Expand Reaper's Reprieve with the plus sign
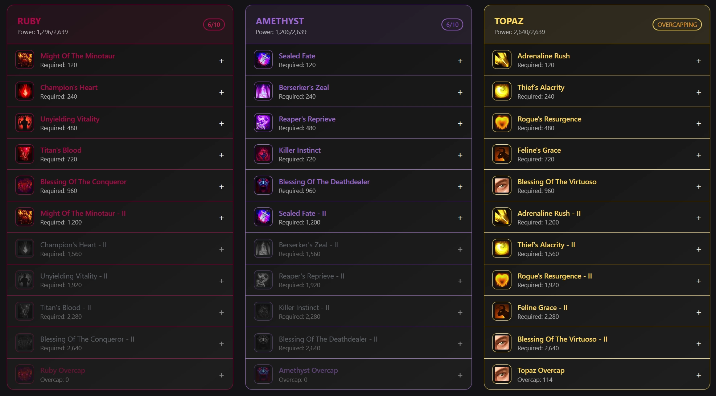The height and width of the screenshot is (396, 716). (x=460, y=124)
